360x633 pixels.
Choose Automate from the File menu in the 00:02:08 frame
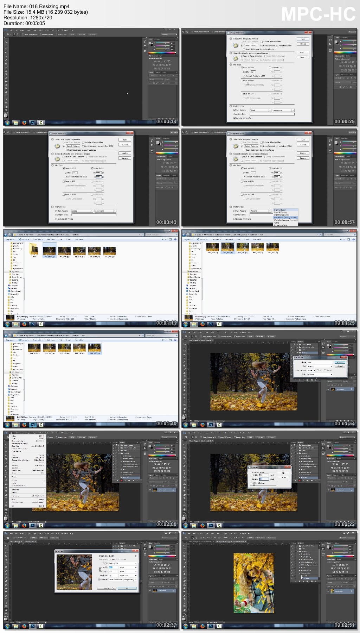(27, 490)
